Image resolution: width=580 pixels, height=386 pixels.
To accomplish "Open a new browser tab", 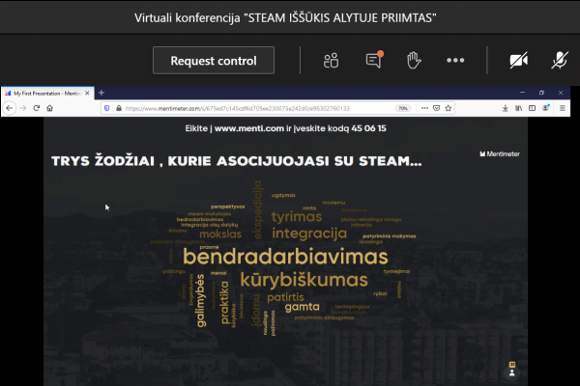I will coord(101,93).
